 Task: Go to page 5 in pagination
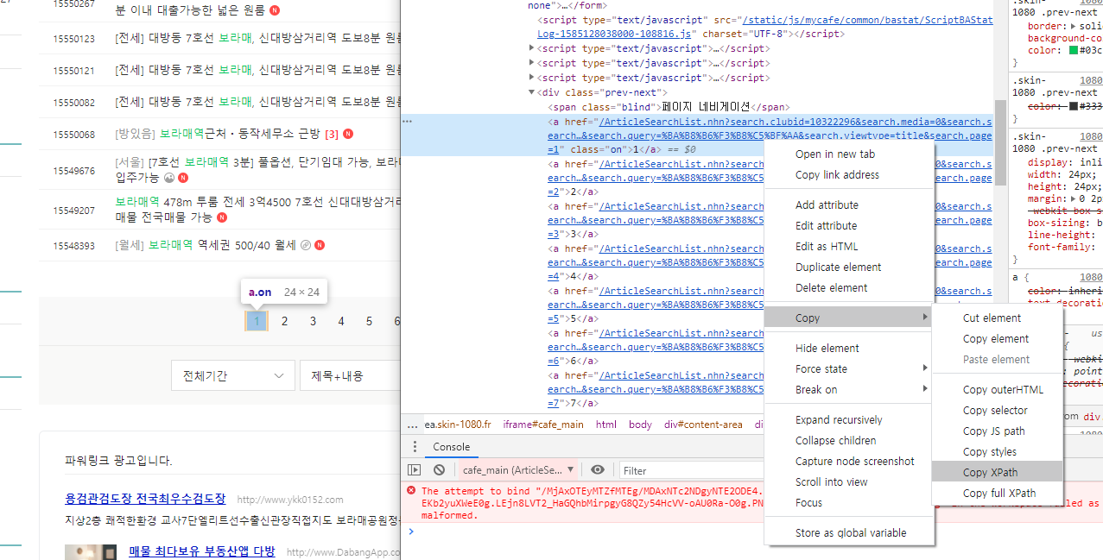[x=369, y=321]
